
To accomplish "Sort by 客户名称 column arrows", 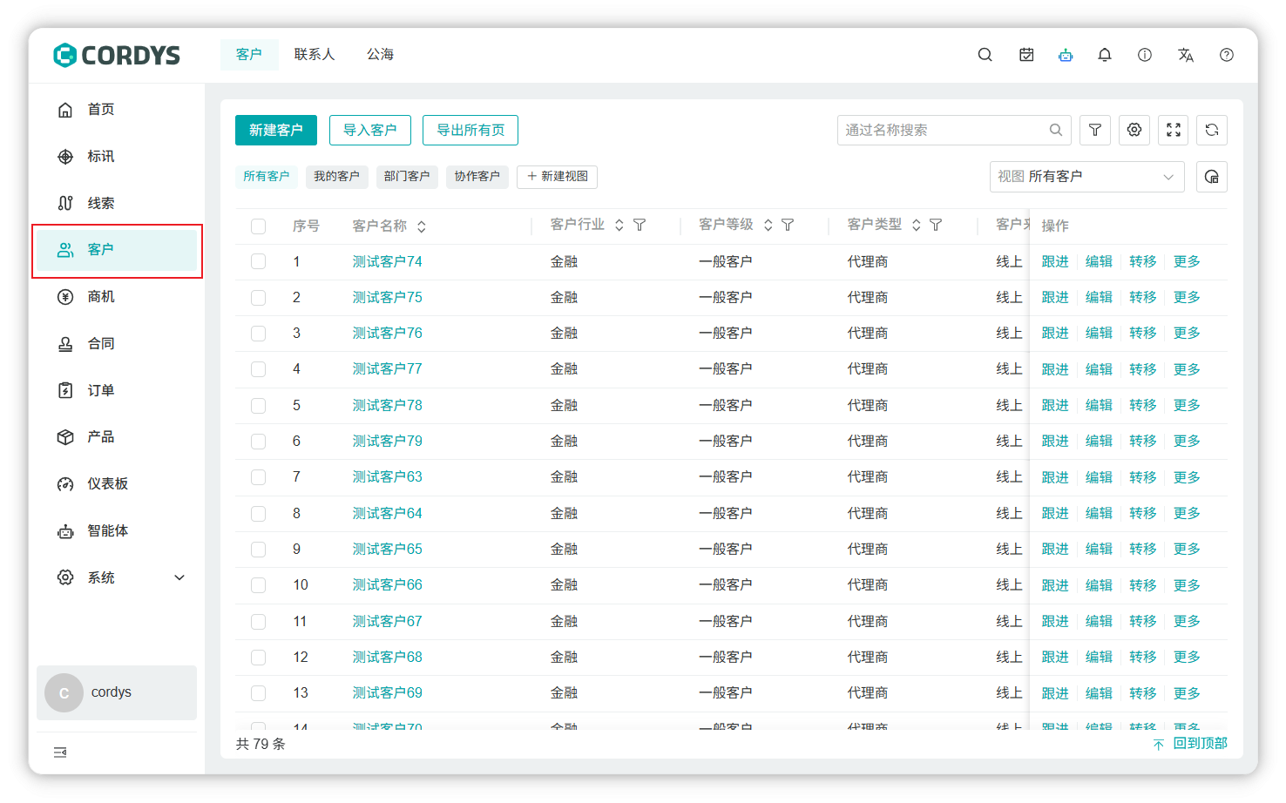I will click(422, 226).
